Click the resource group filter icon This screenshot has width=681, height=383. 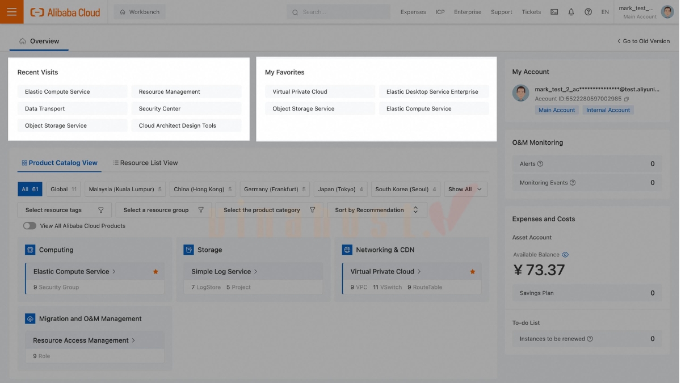click(201, 210)
